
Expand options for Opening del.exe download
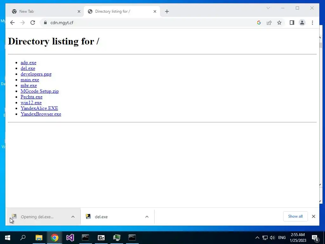(x=73, y=217)
